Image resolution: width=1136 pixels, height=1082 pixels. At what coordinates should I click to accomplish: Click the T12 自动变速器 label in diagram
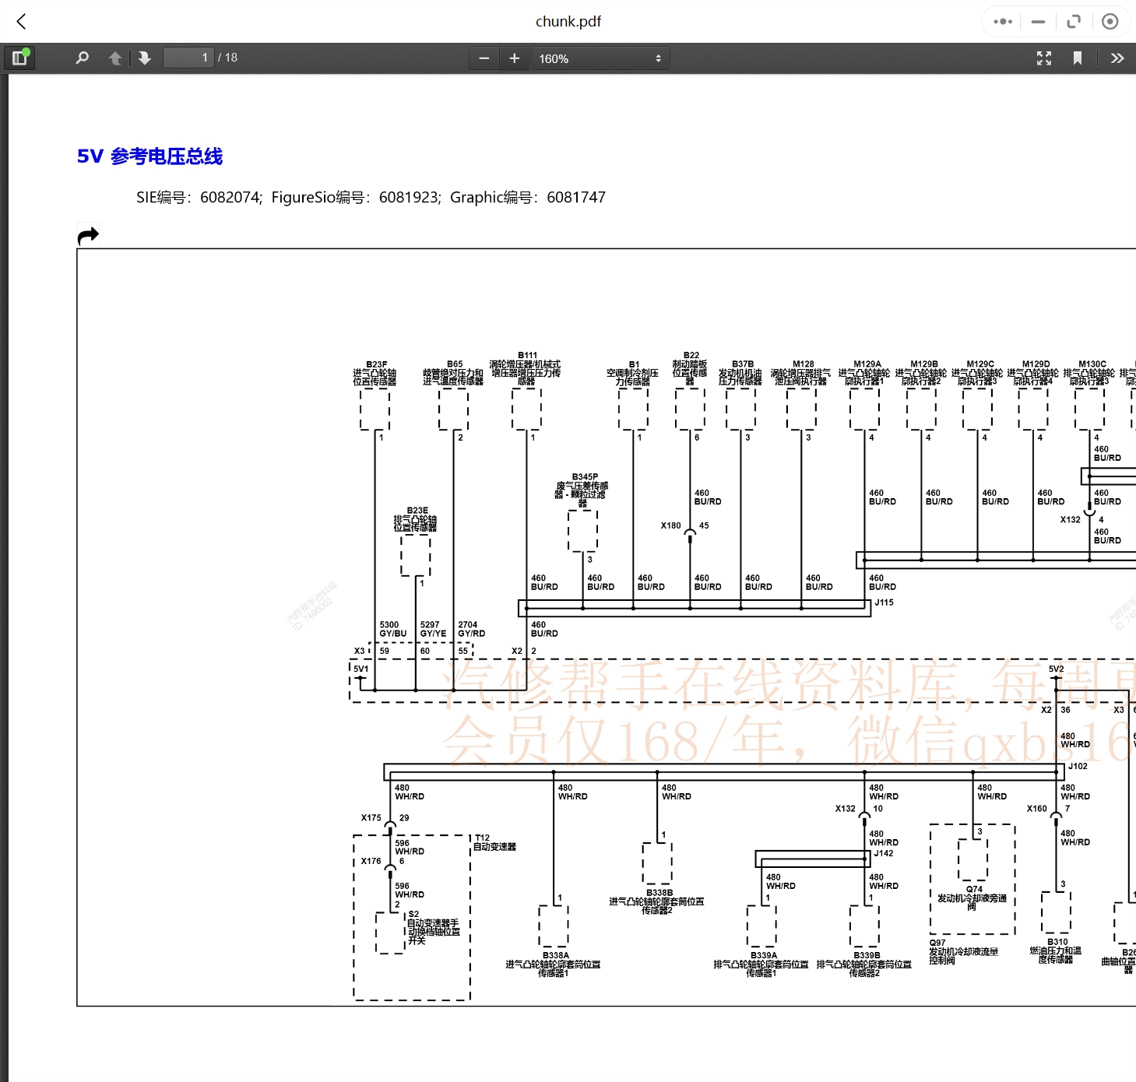pos(494,842)
